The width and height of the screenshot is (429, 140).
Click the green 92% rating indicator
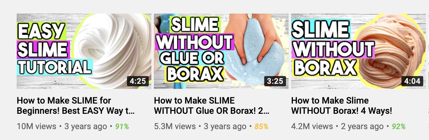click(399, 127)
